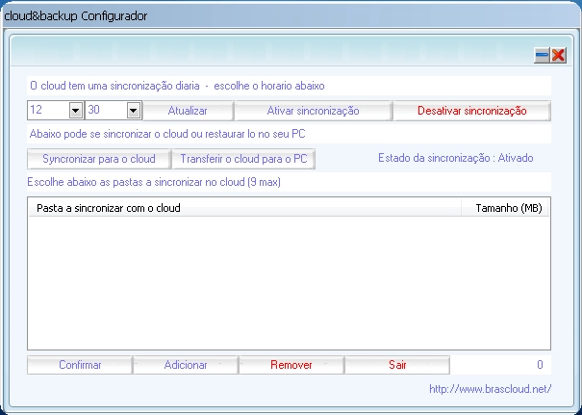Open the http://www.brascloud.net/ link

[490, 389]
